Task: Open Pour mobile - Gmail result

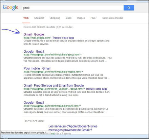Action: click(x=37, y=68)
